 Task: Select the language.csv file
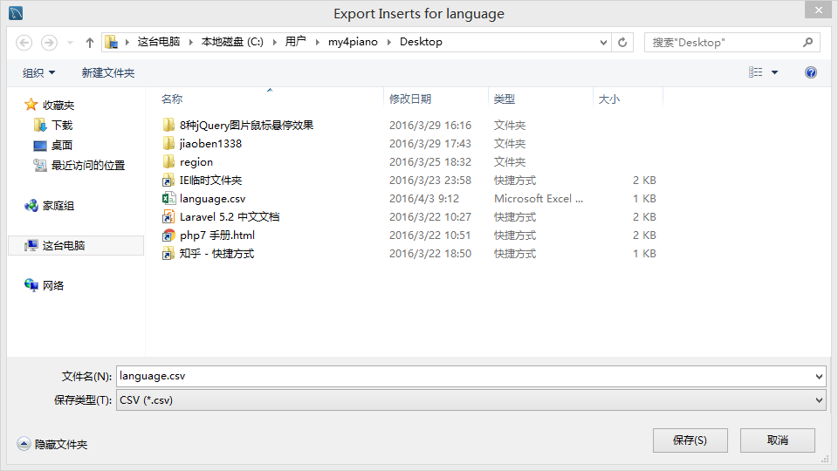(x=213, y=199)
